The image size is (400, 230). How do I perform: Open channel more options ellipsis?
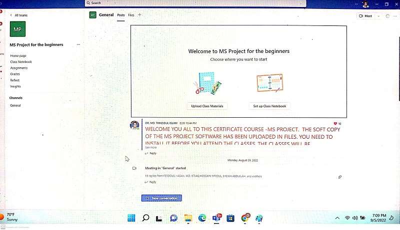click(395, 16)
